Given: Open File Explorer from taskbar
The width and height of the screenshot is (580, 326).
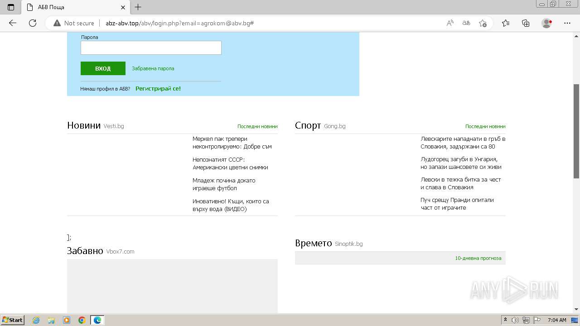Looking at the screenshot, I should pos(51,320).
